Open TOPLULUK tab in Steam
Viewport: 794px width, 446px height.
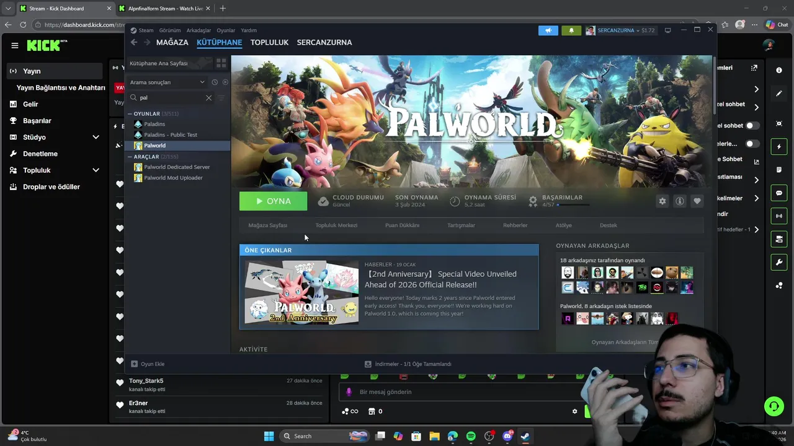[269, 42]
